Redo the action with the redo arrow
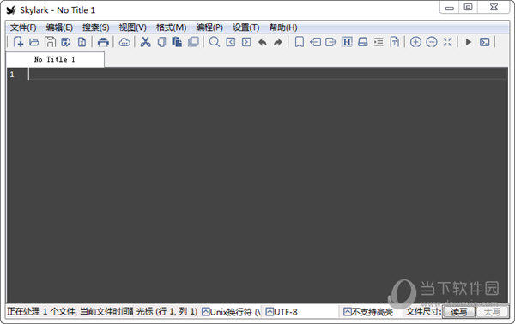The image size is (515, 324). pos(278,42)
